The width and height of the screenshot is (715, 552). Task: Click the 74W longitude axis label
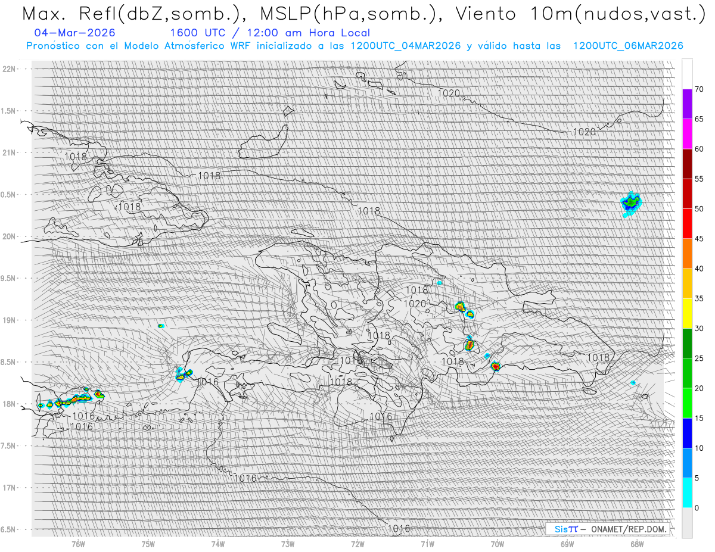coord(218,544)
